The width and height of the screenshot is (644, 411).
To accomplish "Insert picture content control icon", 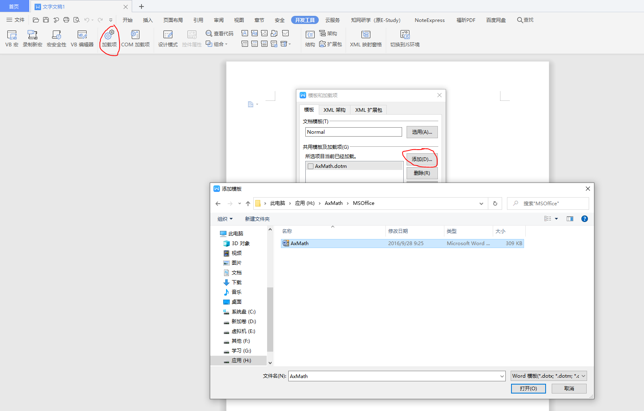I will [x=264, y=33].
